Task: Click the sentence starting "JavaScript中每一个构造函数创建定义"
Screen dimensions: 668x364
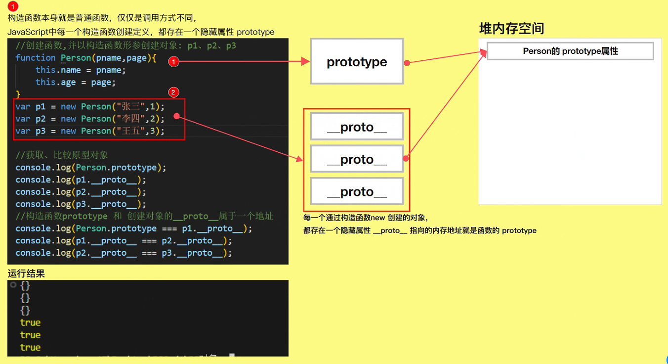Action: [x=141, y=32]
